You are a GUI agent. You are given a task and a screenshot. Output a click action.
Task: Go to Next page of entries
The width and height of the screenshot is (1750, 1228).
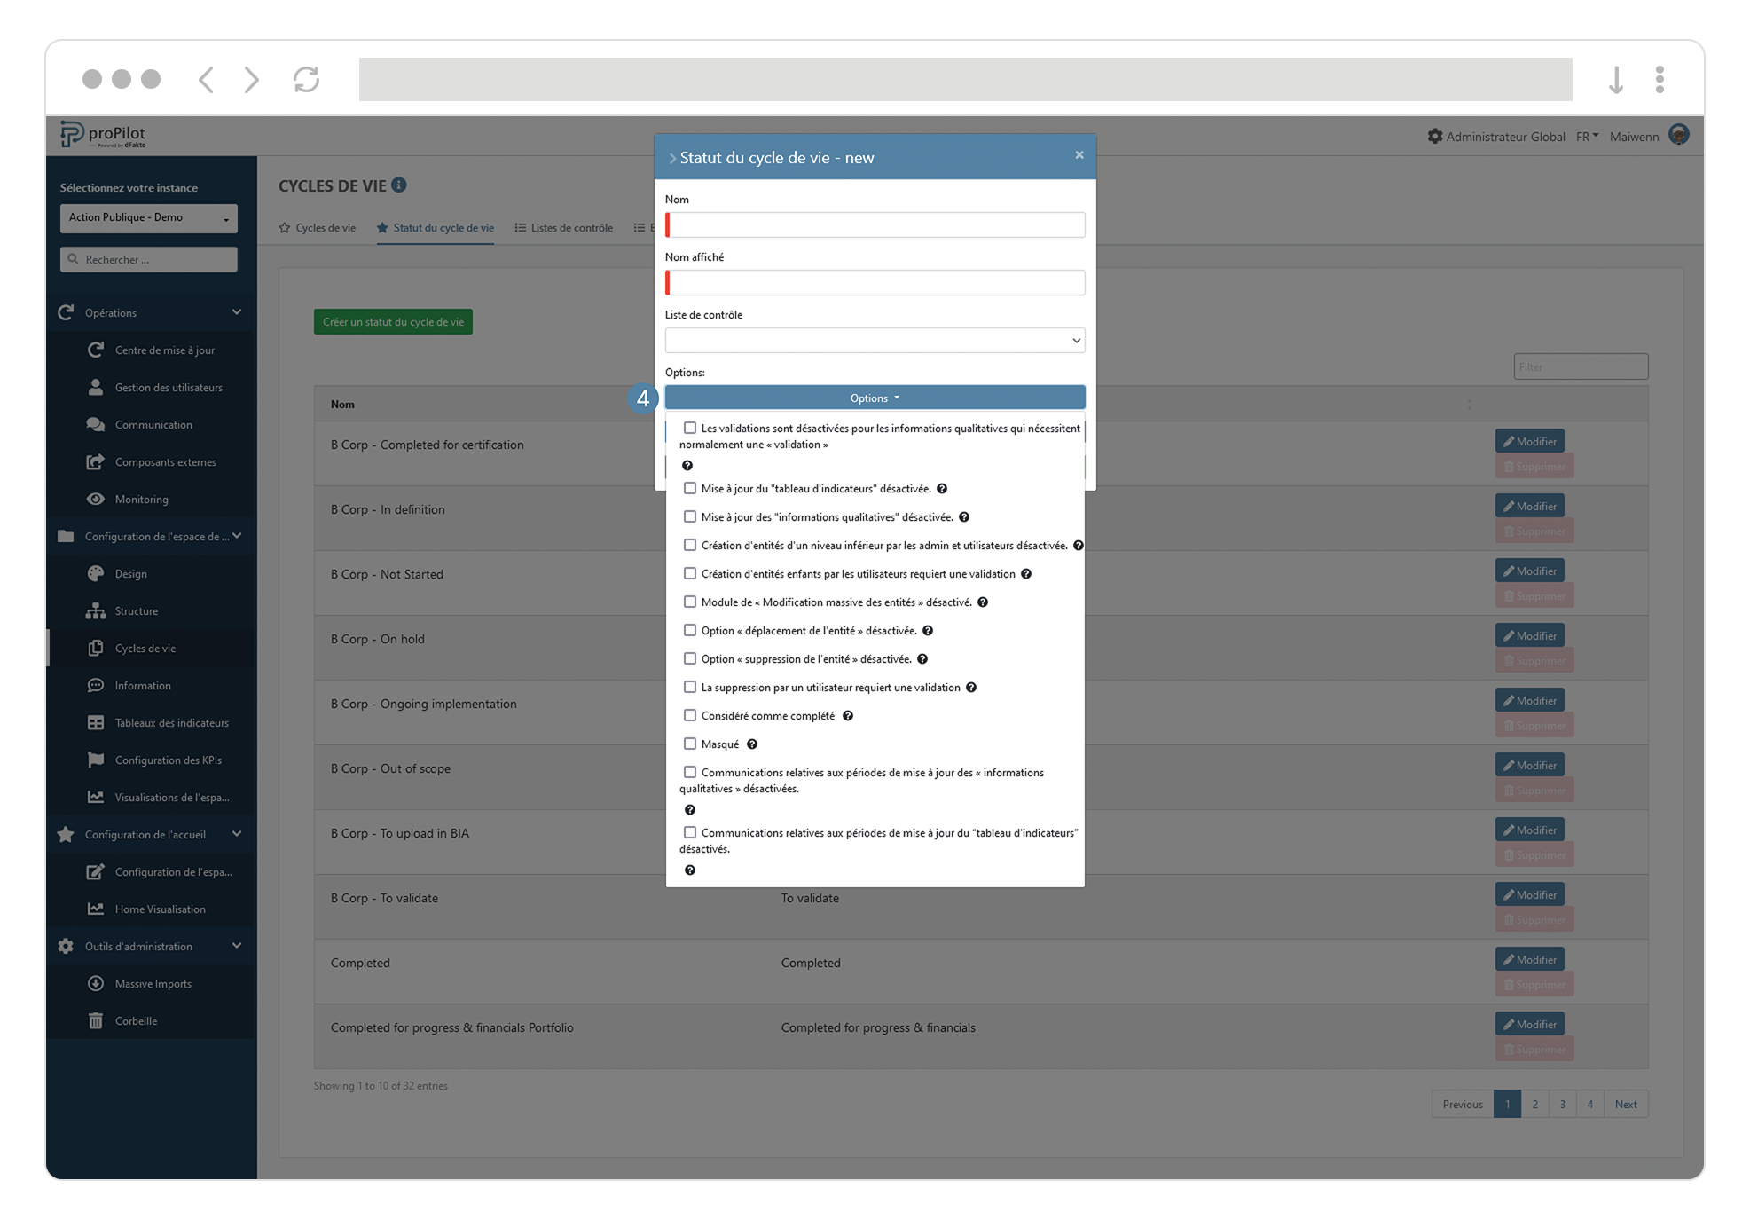click(1626, 1104)
